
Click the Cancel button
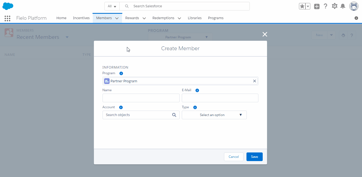(234, 157)
